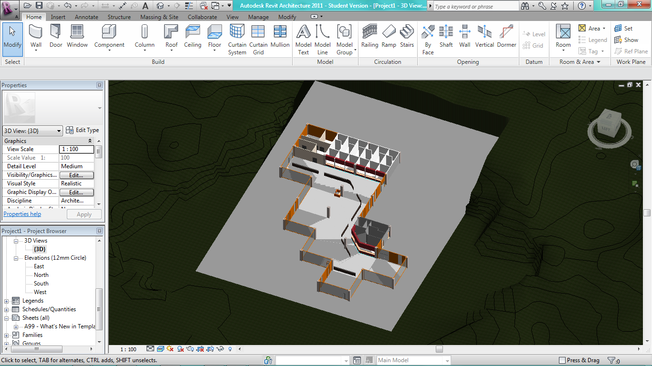Collapse the Graphics section in Properties
652x366 pixels.
coord(90,141)
